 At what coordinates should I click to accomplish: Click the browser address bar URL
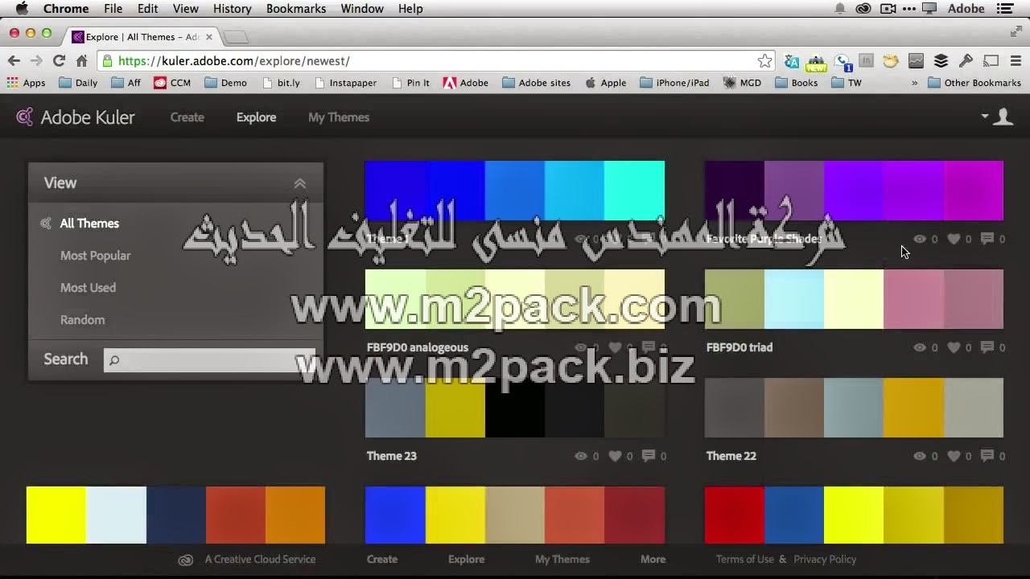pyautogui.click(x=233, y=61)
